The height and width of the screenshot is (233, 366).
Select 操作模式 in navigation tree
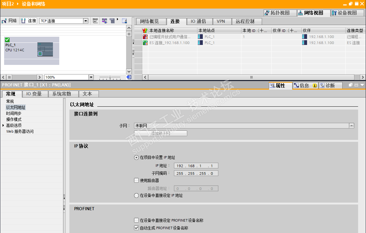(x=14, y=119)
